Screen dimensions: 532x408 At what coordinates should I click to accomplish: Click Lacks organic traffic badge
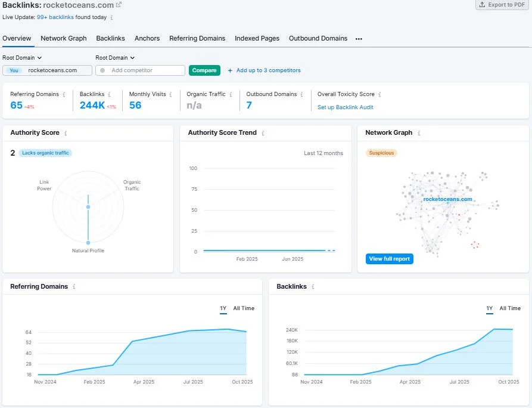click(45, 153)
